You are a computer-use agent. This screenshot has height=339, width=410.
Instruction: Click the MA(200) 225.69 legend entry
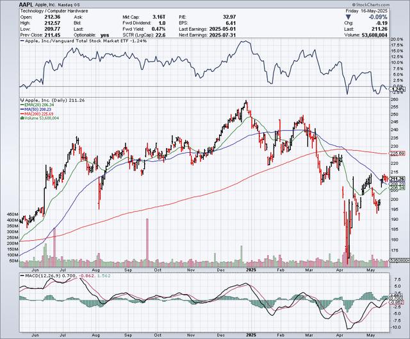point(37,114)
